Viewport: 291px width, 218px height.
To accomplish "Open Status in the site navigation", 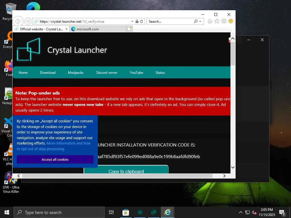I will click(x=160, y=72).
